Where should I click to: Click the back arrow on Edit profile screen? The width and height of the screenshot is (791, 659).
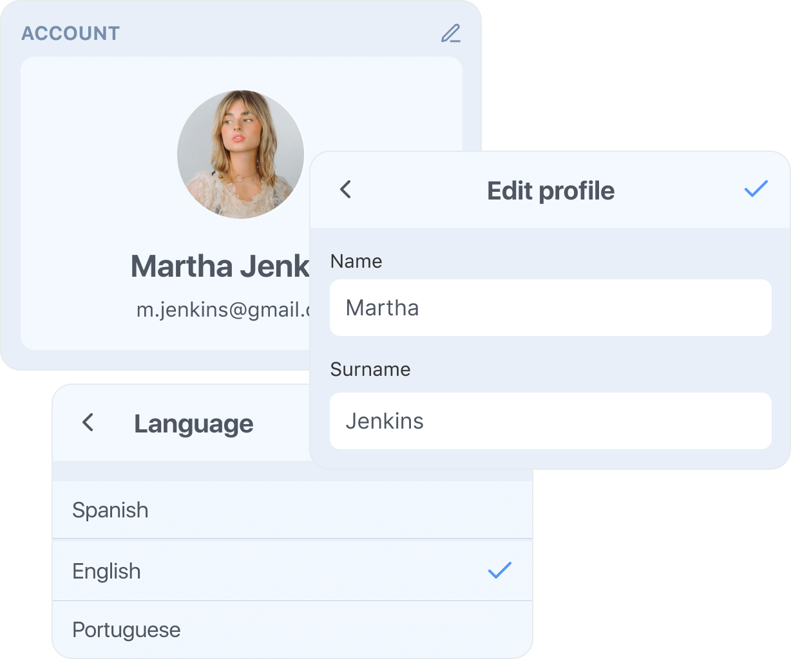point(345,190)
